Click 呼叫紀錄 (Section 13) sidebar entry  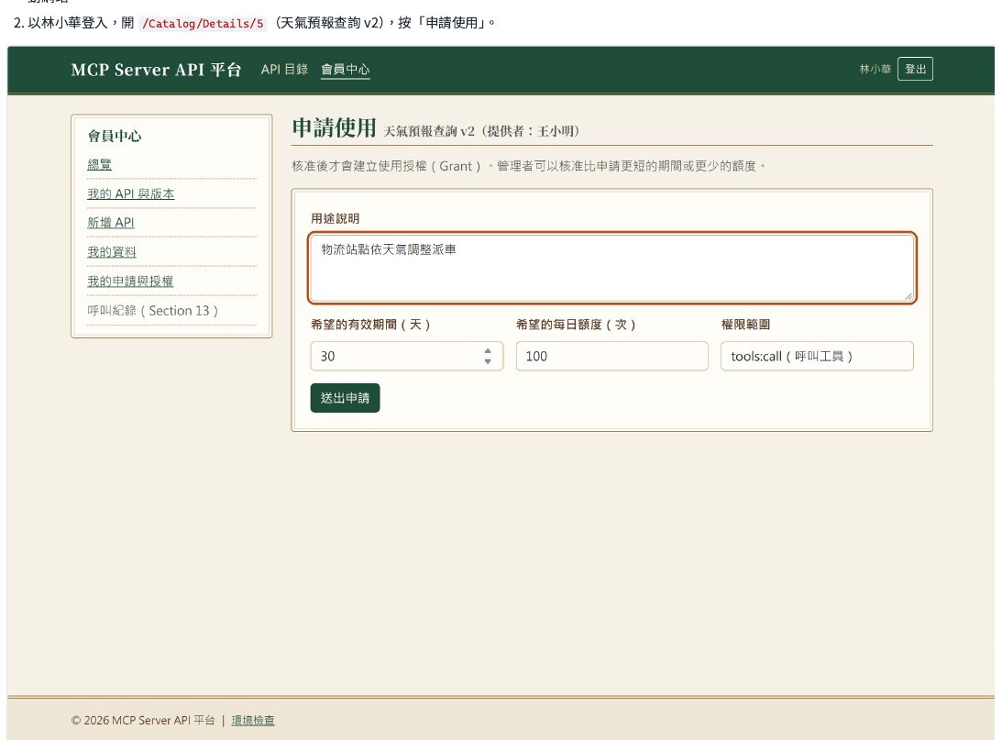153,311
